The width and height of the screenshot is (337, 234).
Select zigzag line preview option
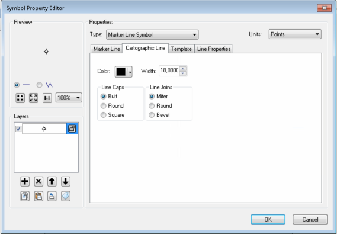click(39, 85)
